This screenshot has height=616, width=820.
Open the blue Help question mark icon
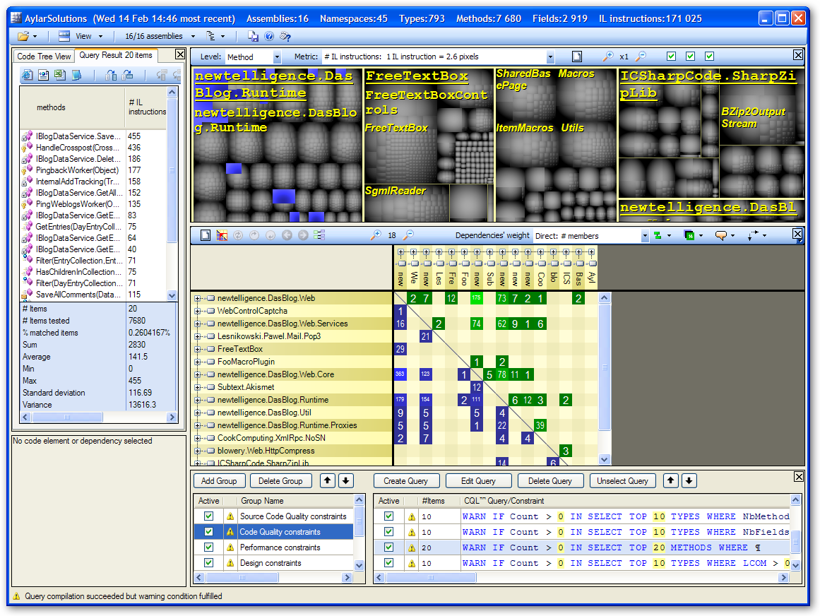269,36
